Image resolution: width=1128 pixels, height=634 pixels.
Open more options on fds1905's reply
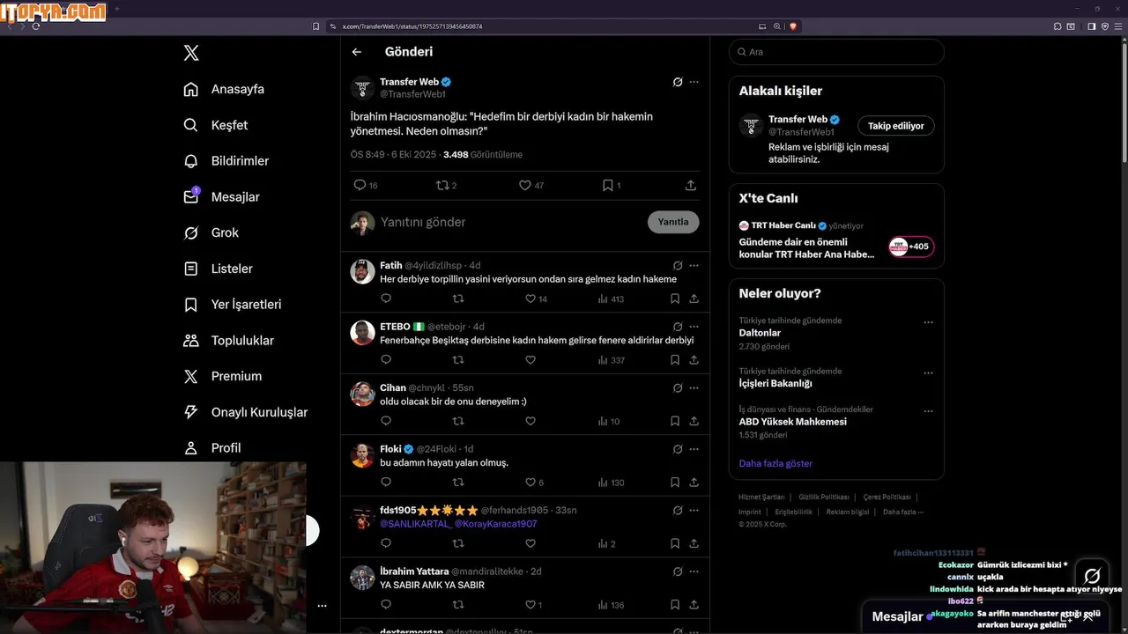[x=694, y=511]
